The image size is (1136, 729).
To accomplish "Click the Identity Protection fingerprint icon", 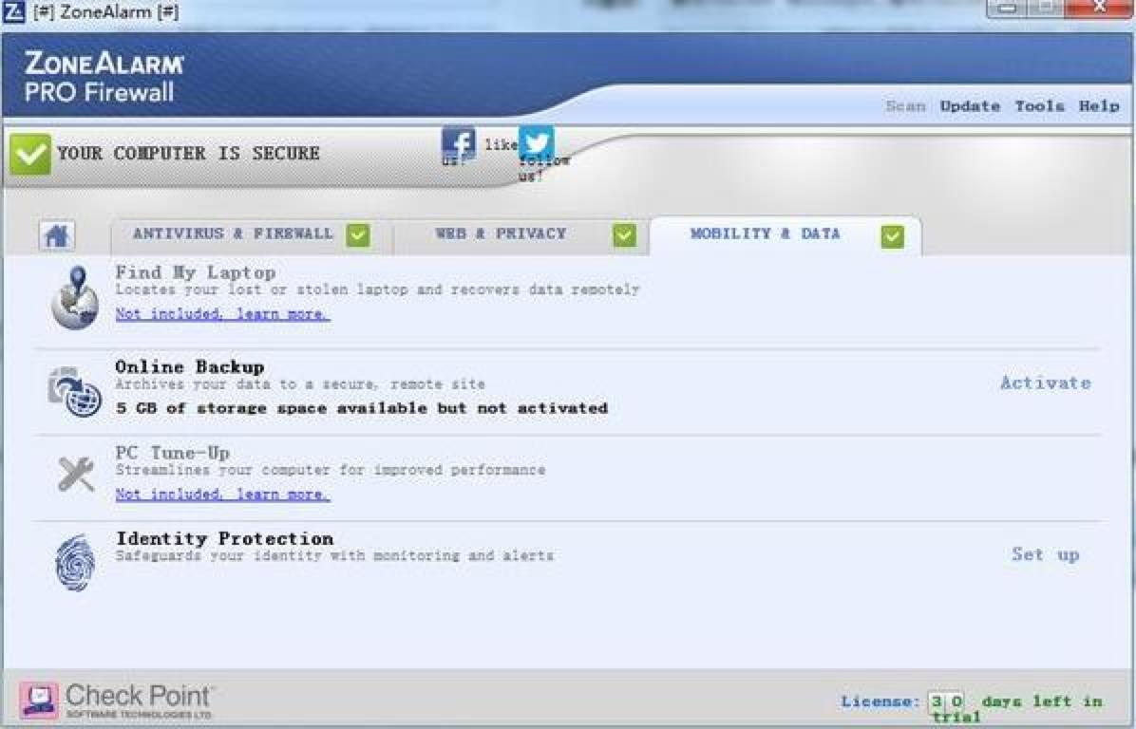I will (75, 563).
